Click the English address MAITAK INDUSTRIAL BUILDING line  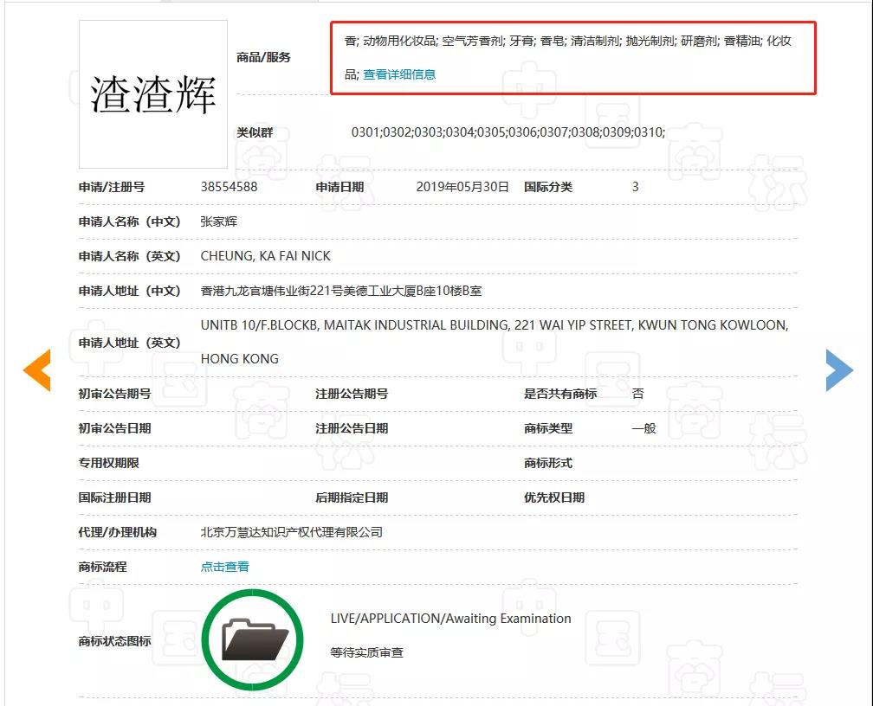[x=495, y=325]
